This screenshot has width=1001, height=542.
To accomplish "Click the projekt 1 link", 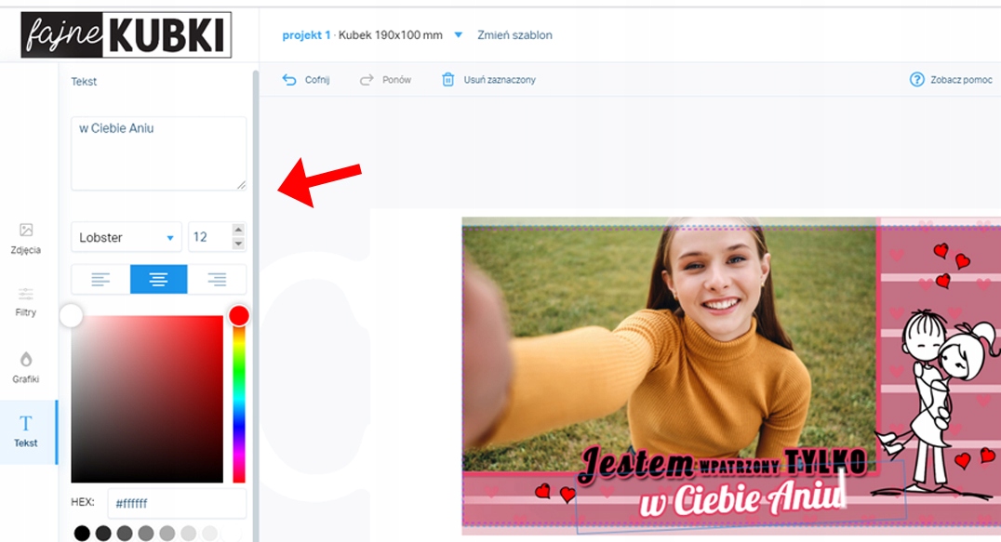I will (306, 35).
